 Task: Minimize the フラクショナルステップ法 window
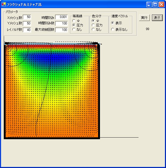tap(149, 5)
